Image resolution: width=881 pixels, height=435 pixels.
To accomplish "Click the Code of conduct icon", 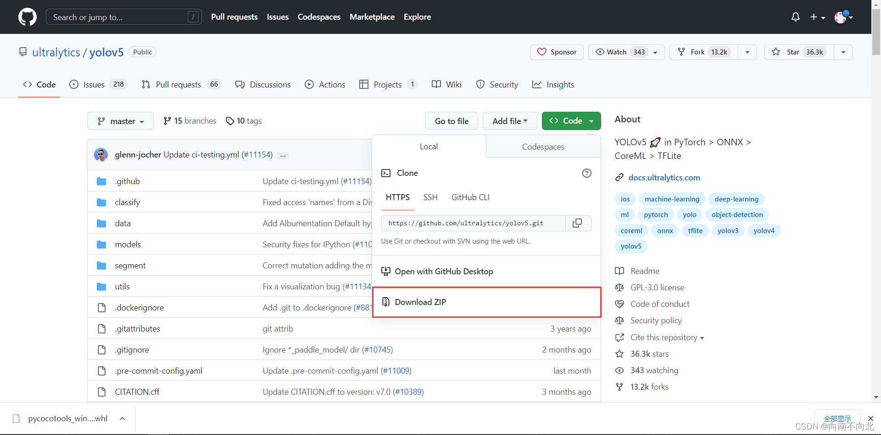I will tap(619, 304).
